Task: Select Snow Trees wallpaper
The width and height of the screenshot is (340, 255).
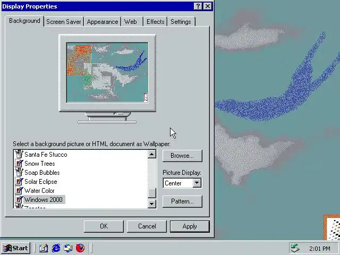Action: tap(40, 164)
